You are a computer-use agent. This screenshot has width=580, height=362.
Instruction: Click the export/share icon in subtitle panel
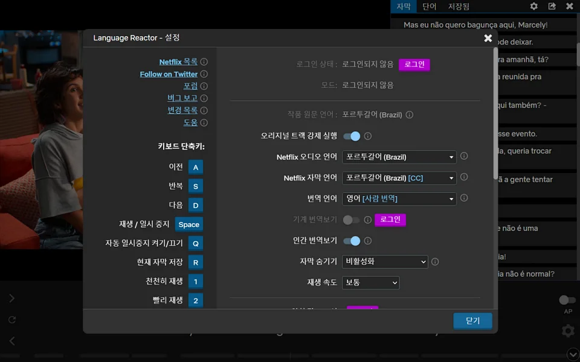pyautogui.click(x=552, y=6)
